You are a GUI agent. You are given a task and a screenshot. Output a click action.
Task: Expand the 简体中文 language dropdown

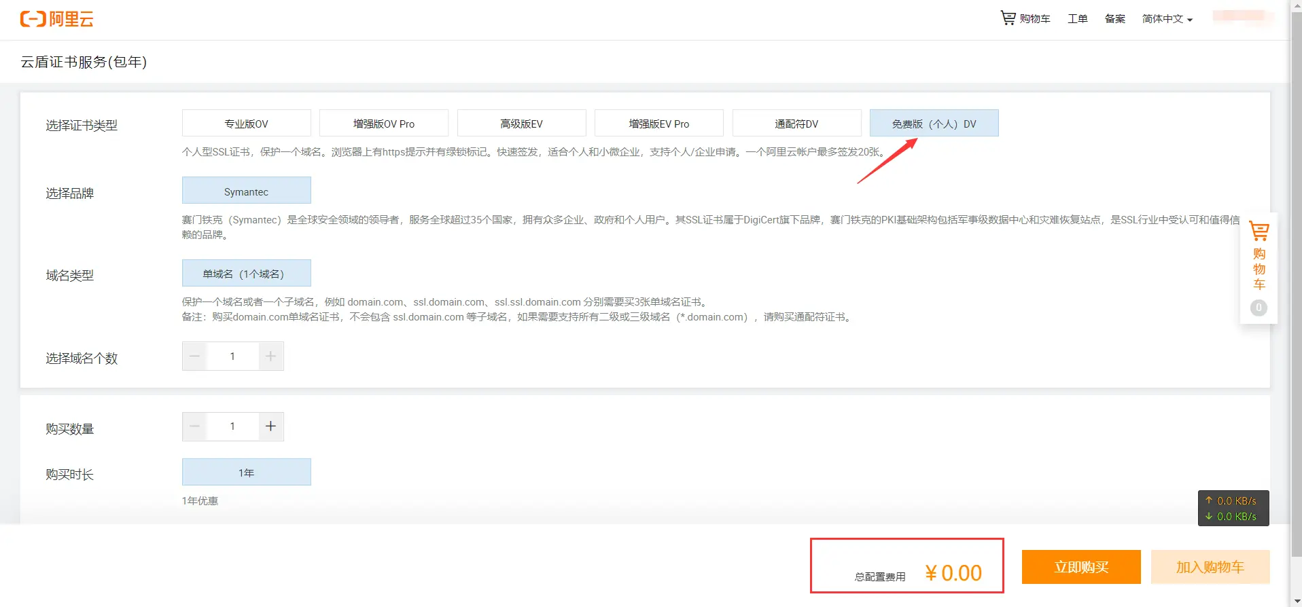pyautogui.click(x=1167, y=18)
